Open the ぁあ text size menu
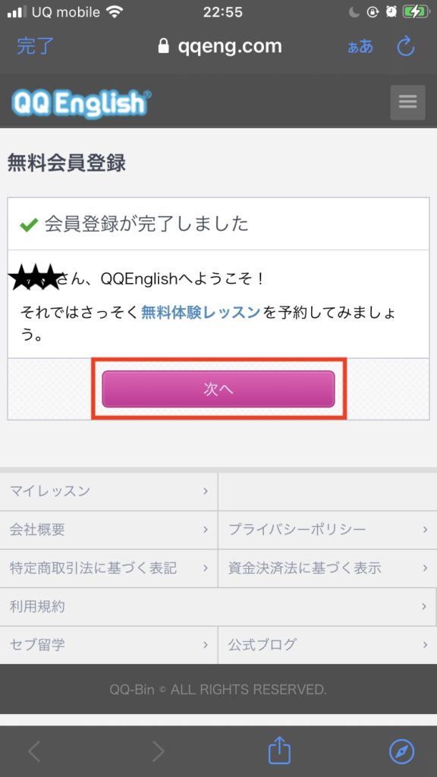The height and width of the screenshot is (777, 437). click(x=360, y=47)
